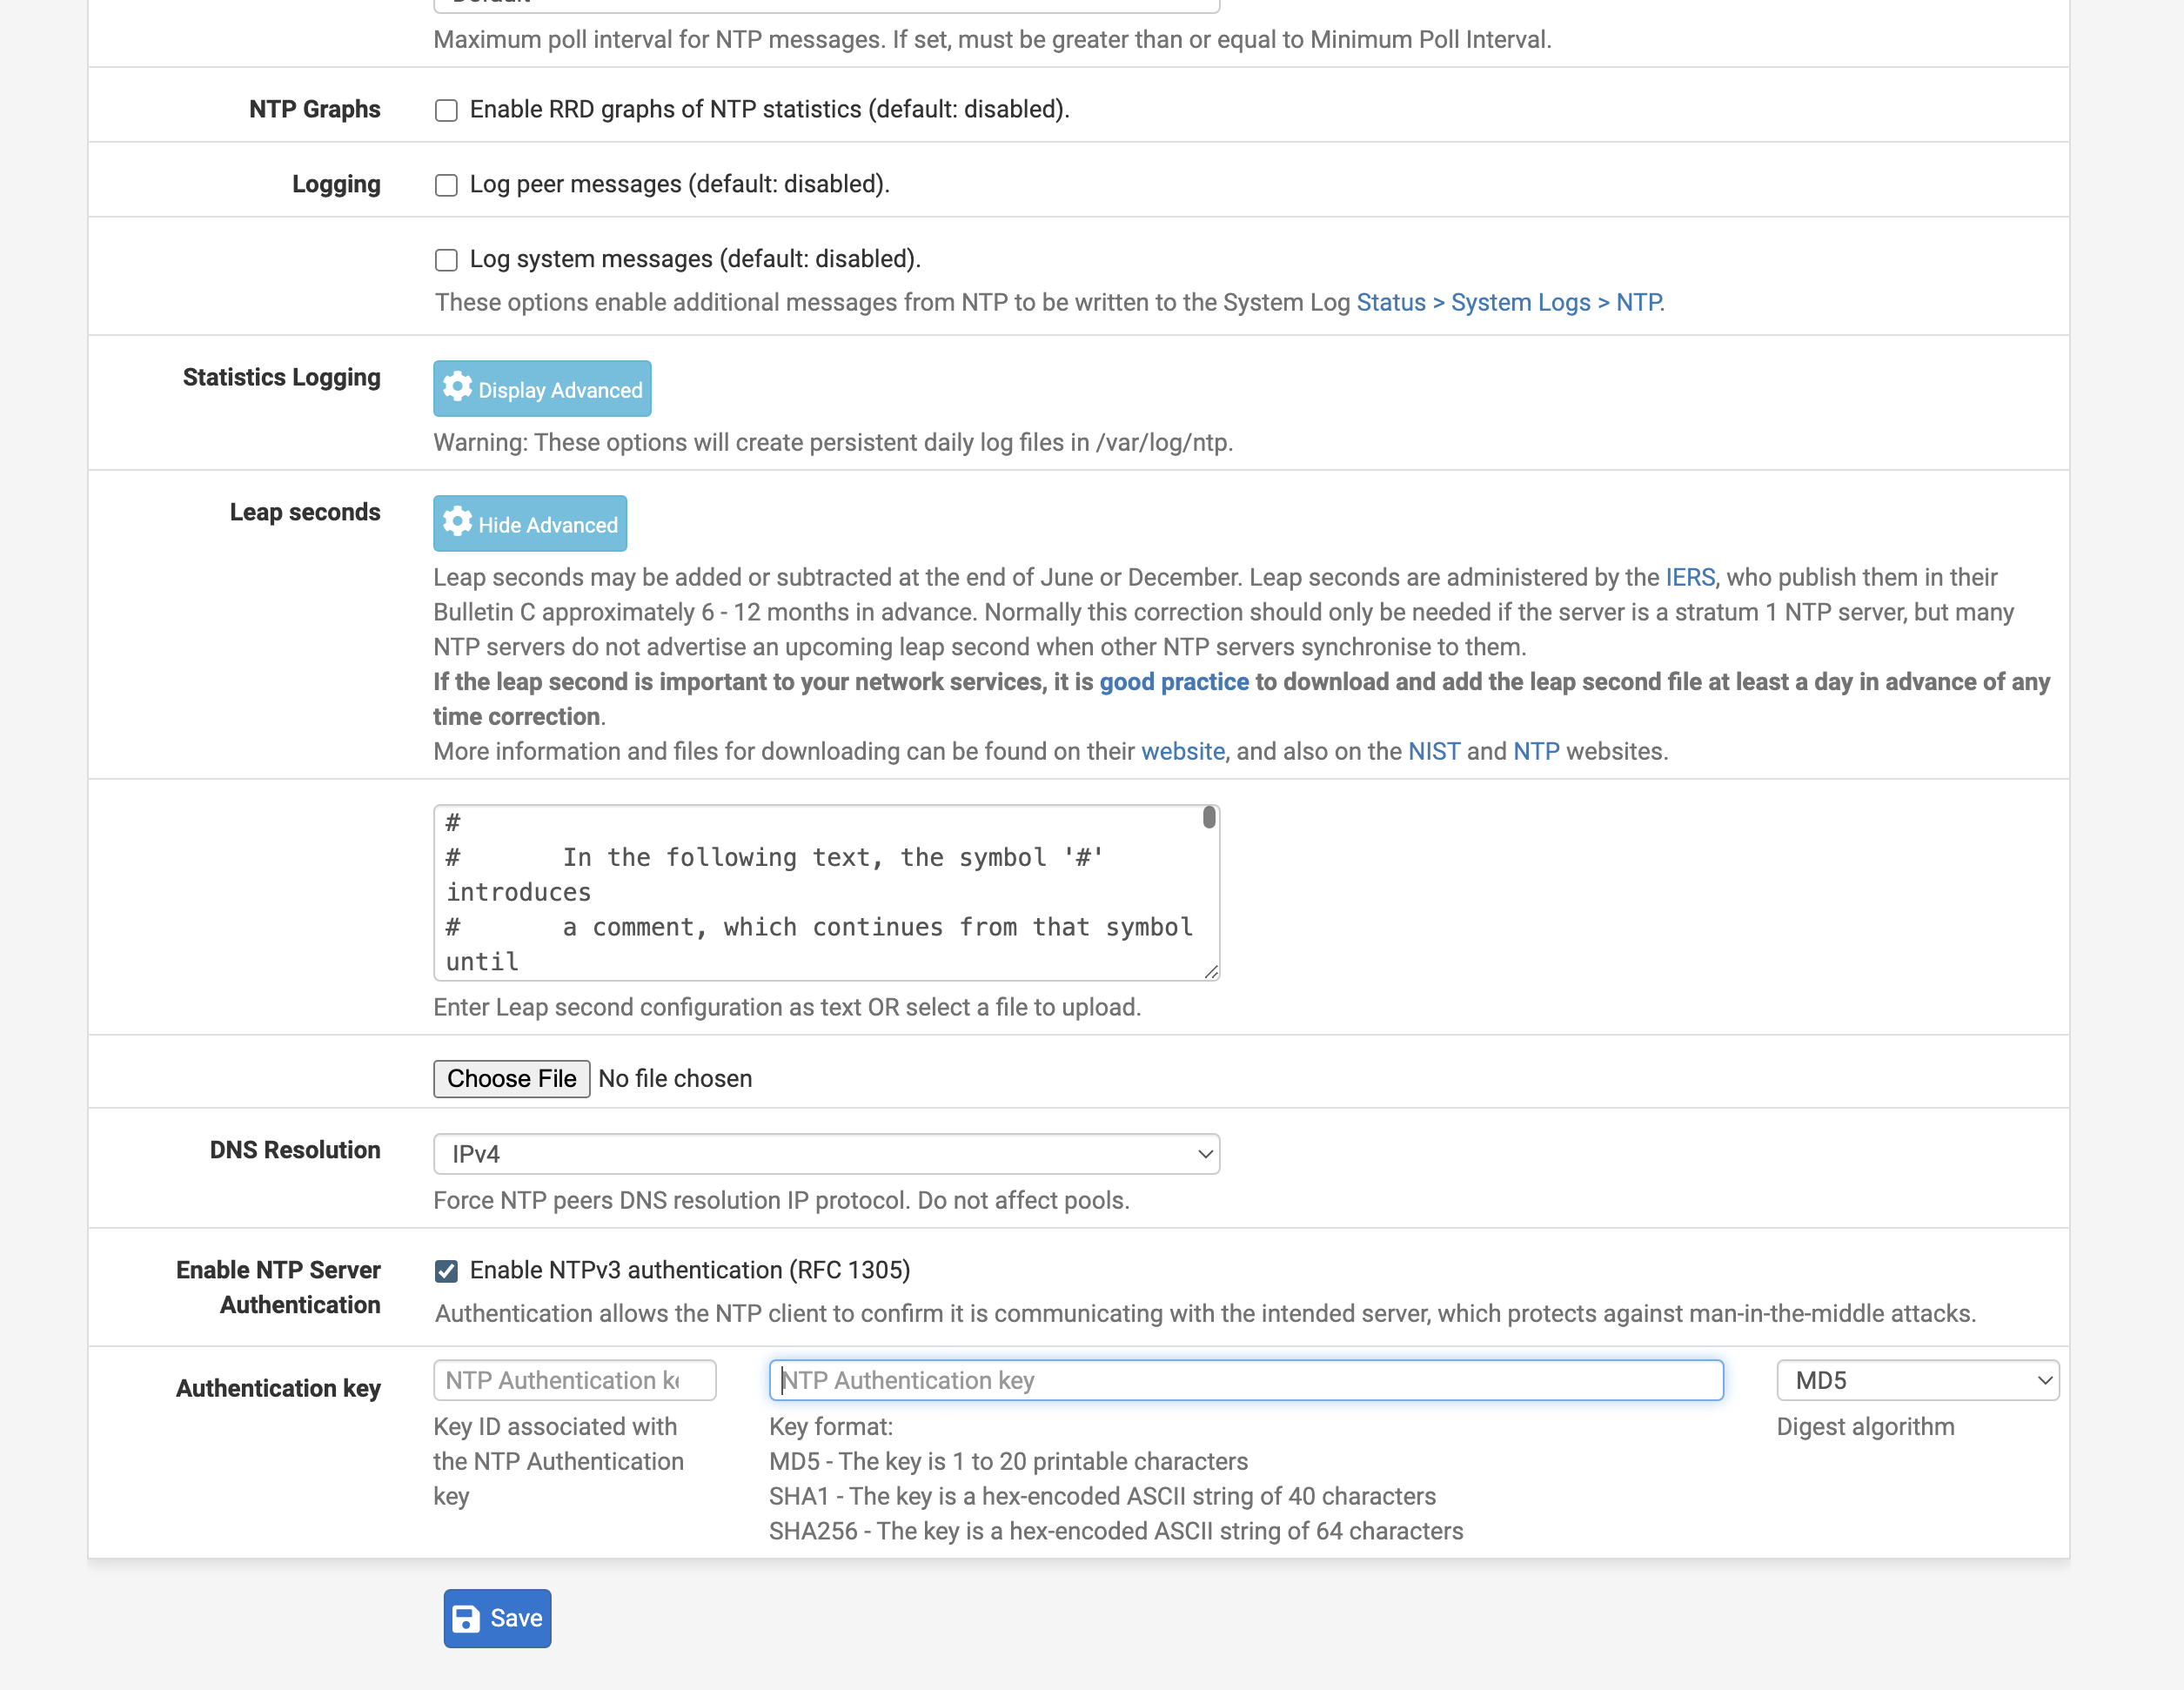Uncheck Enable NTPv3 authentication checkbox
The height and width of the screenshot is (1690, 2184).
click(x=446, y=1271)
